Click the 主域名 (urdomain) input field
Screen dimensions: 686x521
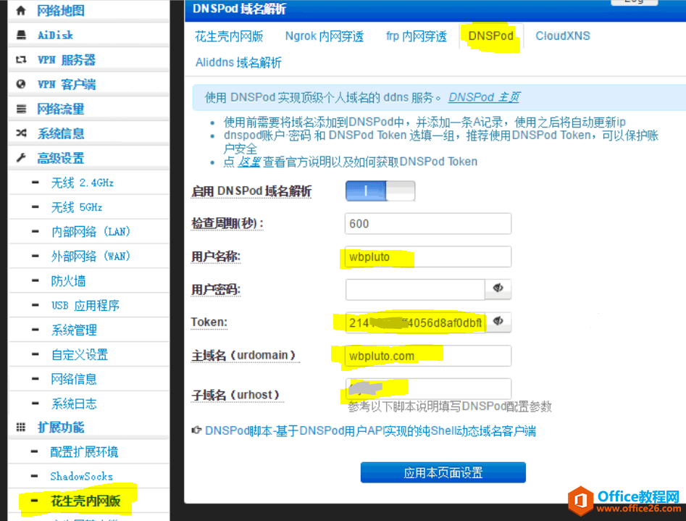tap(428, 356)
